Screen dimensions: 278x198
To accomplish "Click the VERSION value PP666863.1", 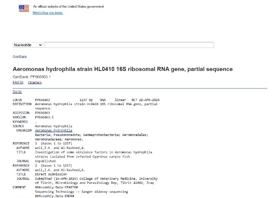I will [x=44, y=117].
